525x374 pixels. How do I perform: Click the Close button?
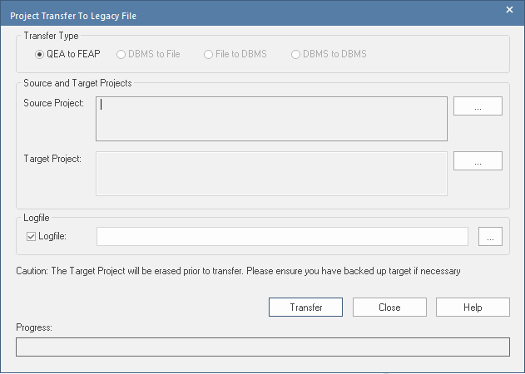389,308
